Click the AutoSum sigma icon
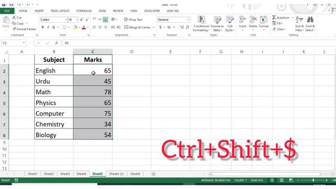The width and height of the screenshot is (336, 189). tap(274, 17)
